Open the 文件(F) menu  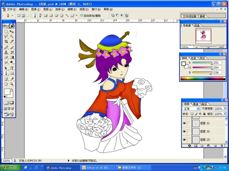click(11, 9)
